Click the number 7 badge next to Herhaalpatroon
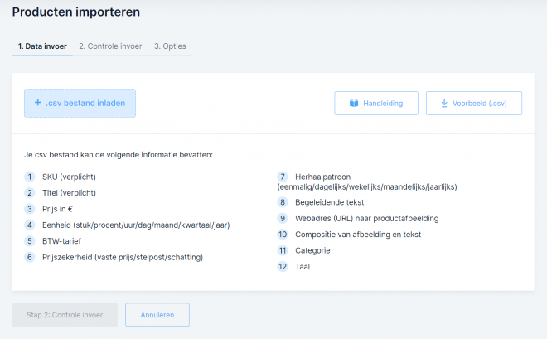547x339 pixels. (x=283, y=177)
